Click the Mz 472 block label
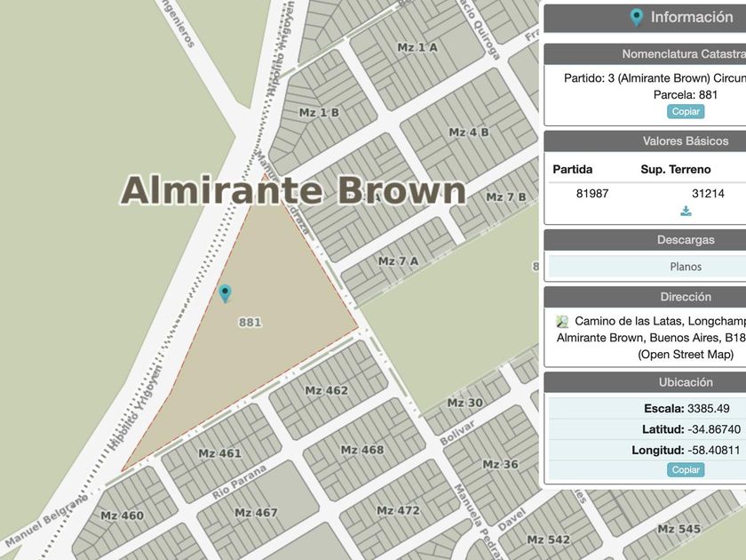 [x=398, y=511]
